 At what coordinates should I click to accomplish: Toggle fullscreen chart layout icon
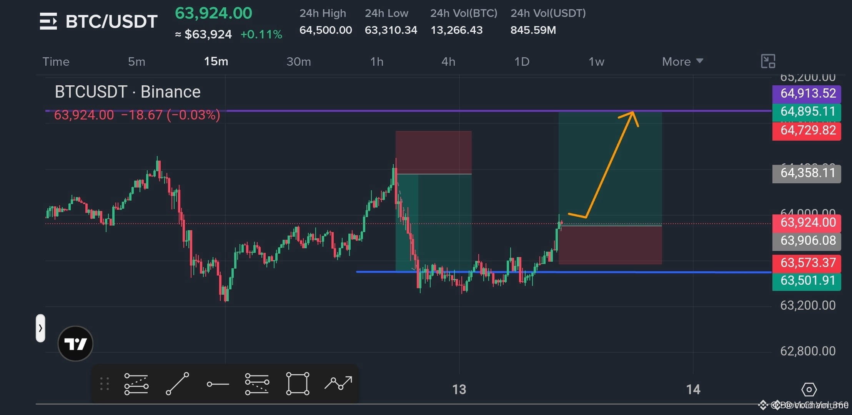[768, 61]
